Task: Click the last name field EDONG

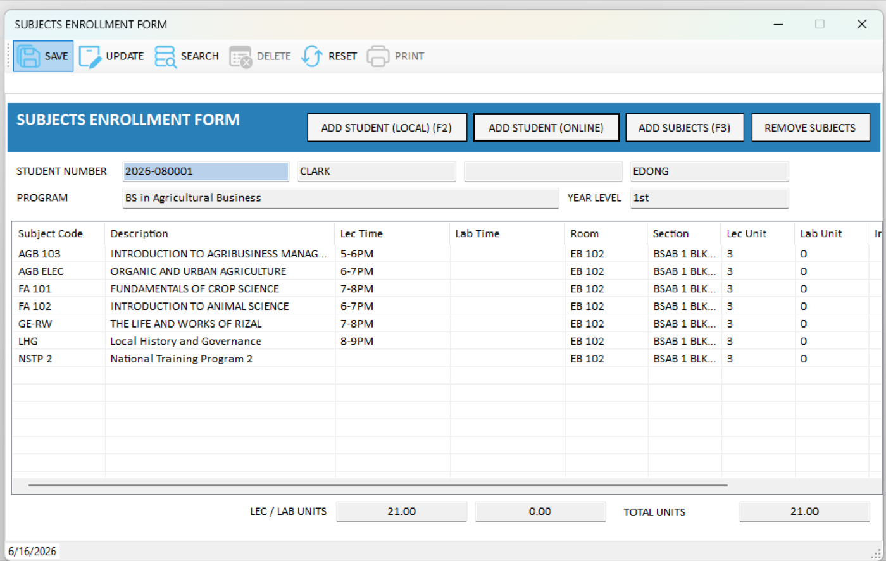Action: [x=709, y=171]
